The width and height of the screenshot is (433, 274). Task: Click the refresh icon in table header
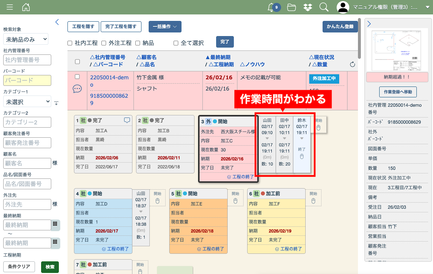tap(353, 65)
